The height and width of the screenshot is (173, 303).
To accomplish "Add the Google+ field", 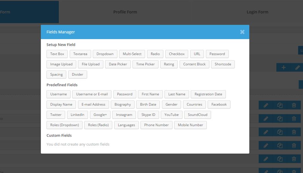I will [100, 115].
